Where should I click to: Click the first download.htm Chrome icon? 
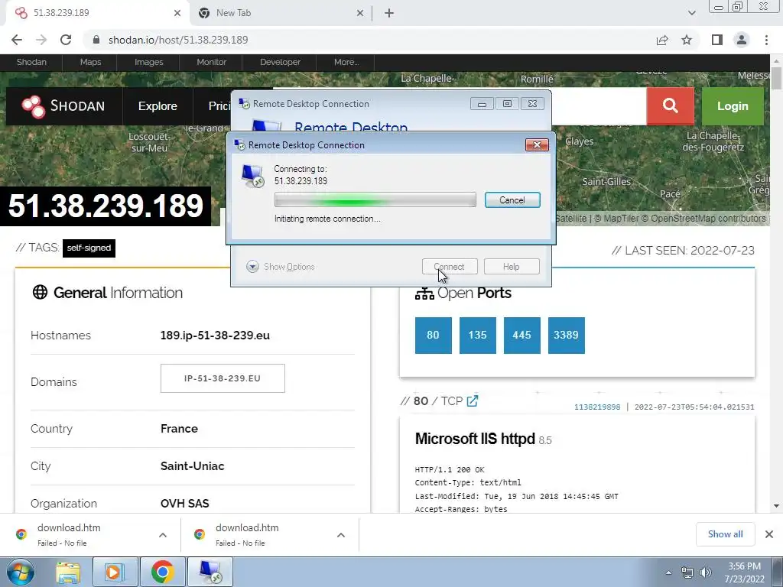pyautogui.click(x=21, y=534)
